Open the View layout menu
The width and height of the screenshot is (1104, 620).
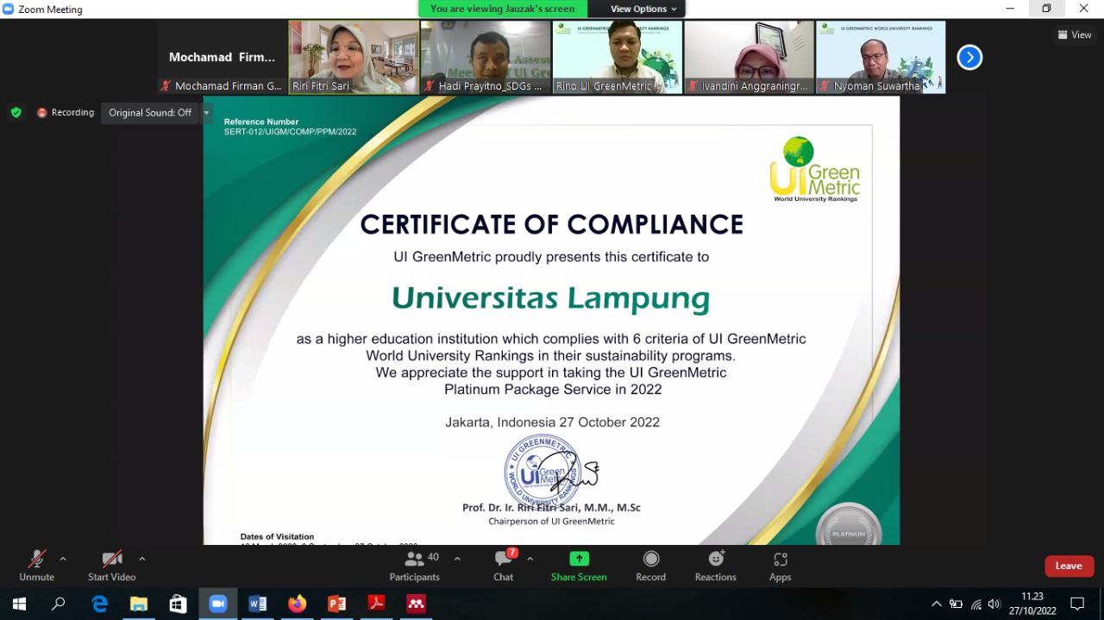[x=1075, y=34]
